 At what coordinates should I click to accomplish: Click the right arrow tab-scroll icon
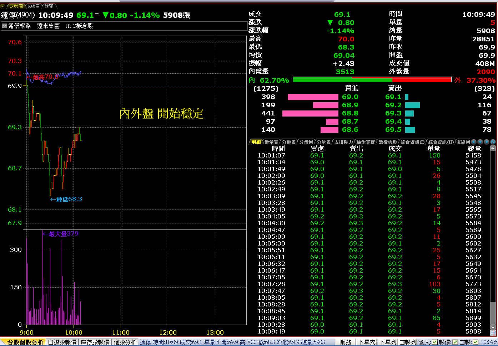coord(487,142)
